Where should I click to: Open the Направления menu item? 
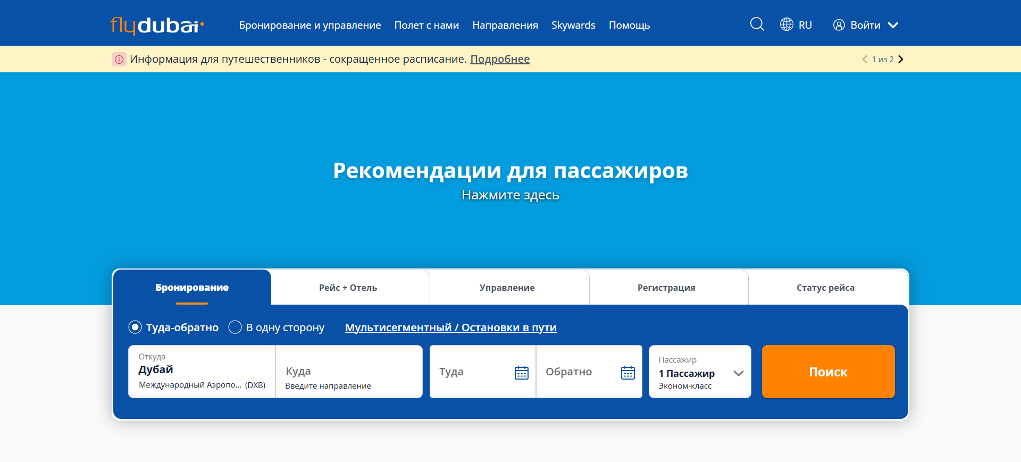(x=505, y=25)
